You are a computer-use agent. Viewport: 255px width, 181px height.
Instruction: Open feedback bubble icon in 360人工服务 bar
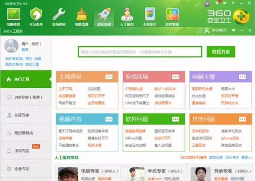pos(234,30)
